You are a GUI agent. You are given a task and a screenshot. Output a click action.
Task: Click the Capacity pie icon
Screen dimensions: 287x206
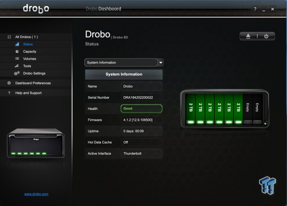pos(17,51)
